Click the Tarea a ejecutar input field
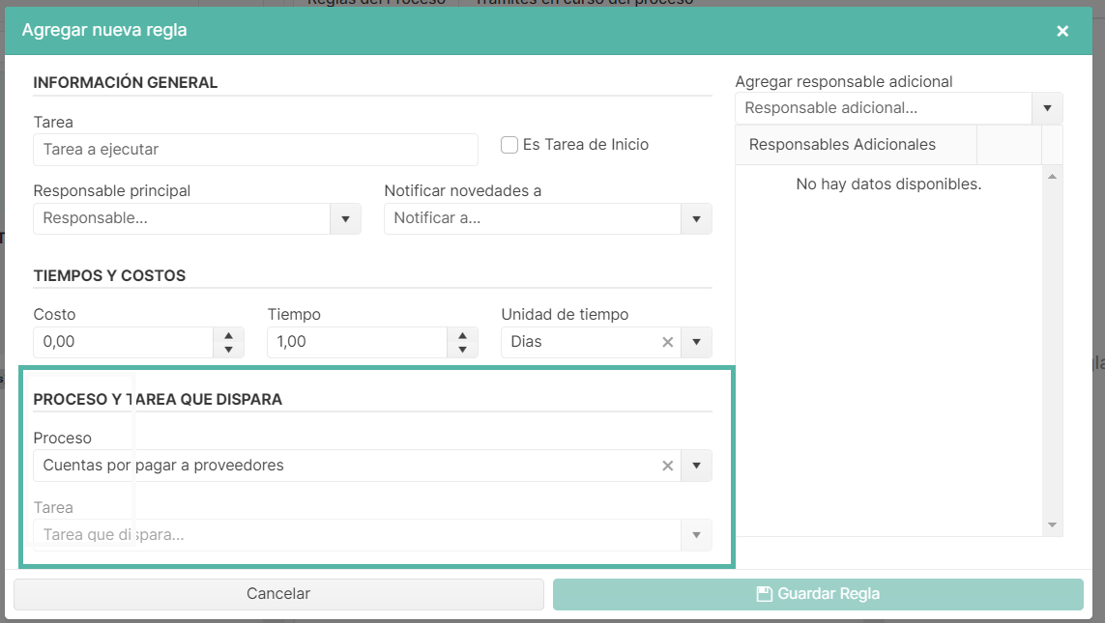Image resolution: width=1105 pixels, height=623 pixels. (255, 150)
